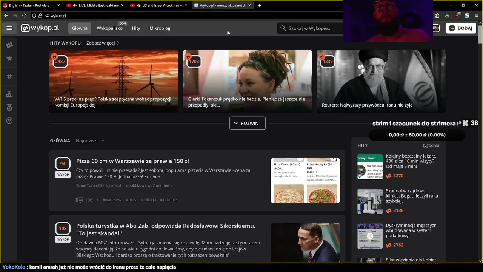Open uBlock Origin extension with 12 badge
483x272 pixels.
click(x=457, y=15)
